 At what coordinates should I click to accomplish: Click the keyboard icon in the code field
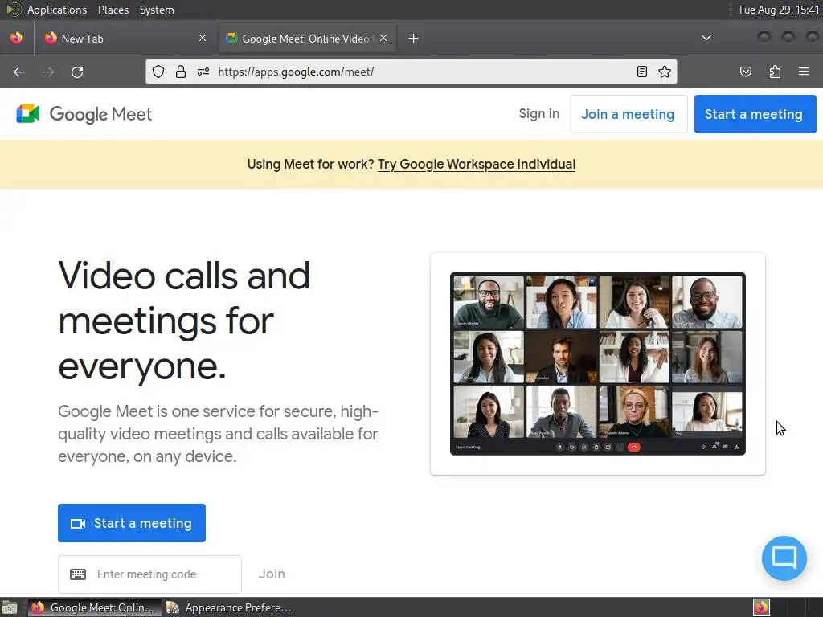click(78, 574)
